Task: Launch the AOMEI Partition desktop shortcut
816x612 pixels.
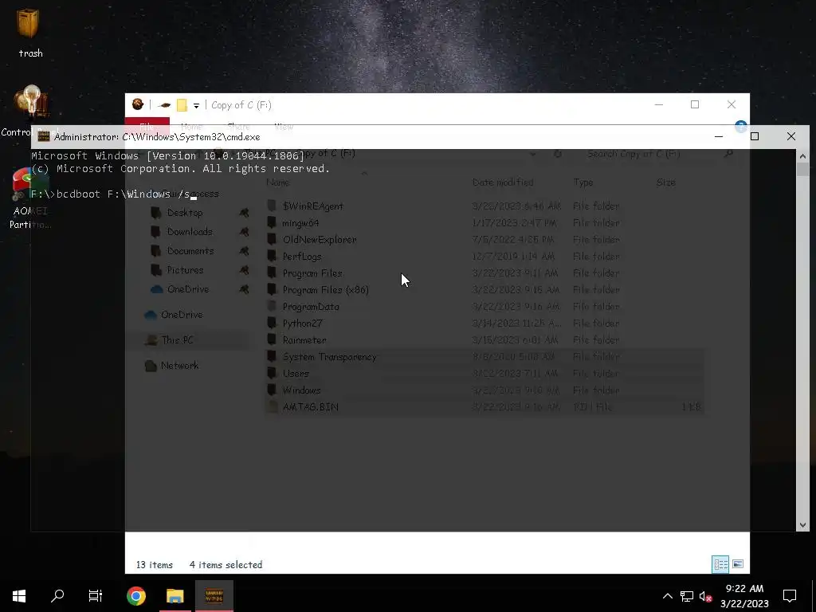Action: click(x=29, y=198)
